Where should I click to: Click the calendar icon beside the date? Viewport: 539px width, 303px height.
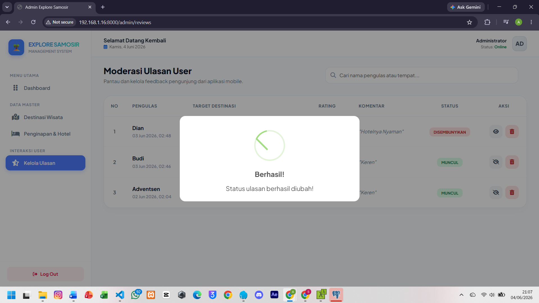point(106,47)
